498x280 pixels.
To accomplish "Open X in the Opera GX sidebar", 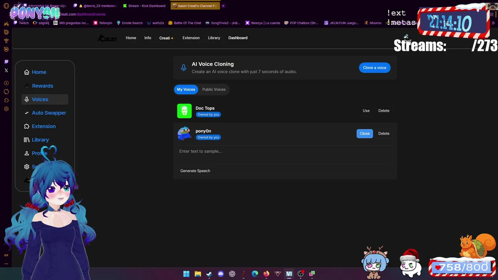I will click(6, 70).
